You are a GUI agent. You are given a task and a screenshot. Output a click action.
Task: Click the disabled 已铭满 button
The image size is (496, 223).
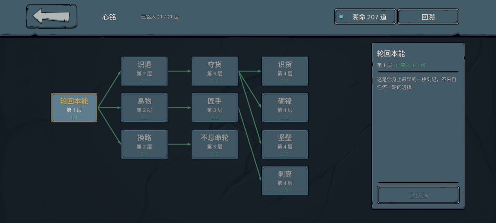point(418,195)
